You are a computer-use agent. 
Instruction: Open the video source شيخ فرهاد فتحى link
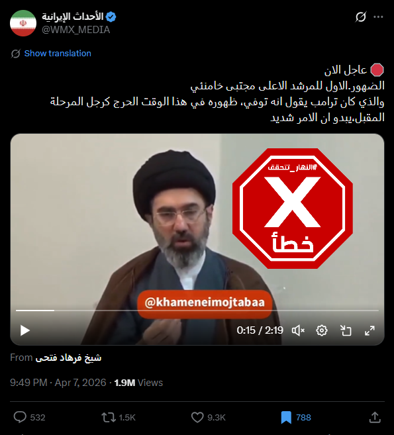coord(68,358)
